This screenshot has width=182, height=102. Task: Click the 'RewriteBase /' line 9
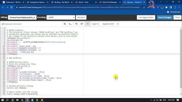(13, 44)
